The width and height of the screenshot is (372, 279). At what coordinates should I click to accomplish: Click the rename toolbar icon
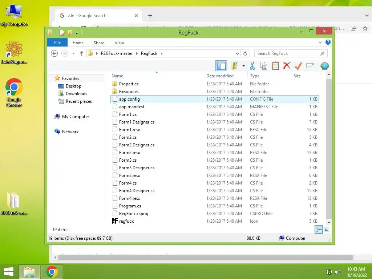(x=310, y=66)
